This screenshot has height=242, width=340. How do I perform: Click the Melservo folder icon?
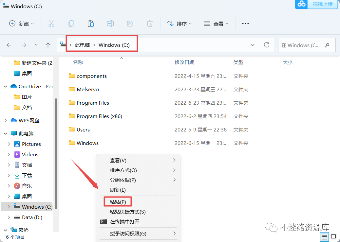pos(71,89)
